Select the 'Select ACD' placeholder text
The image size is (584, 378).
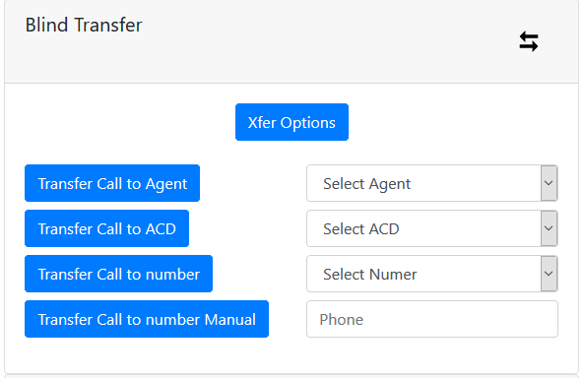pos(360,228)
